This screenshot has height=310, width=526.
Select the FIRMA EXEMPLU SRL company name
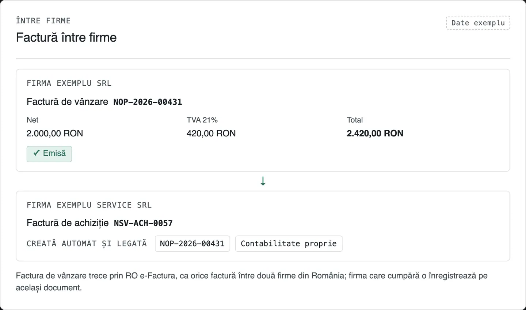(x=69, y=83)
